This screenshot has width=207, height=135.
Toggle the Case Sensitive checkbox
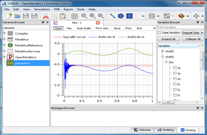[159, 33]
